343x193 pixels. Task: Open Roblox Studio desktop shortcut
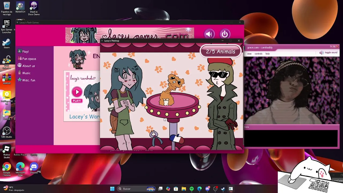click(7, 152)
